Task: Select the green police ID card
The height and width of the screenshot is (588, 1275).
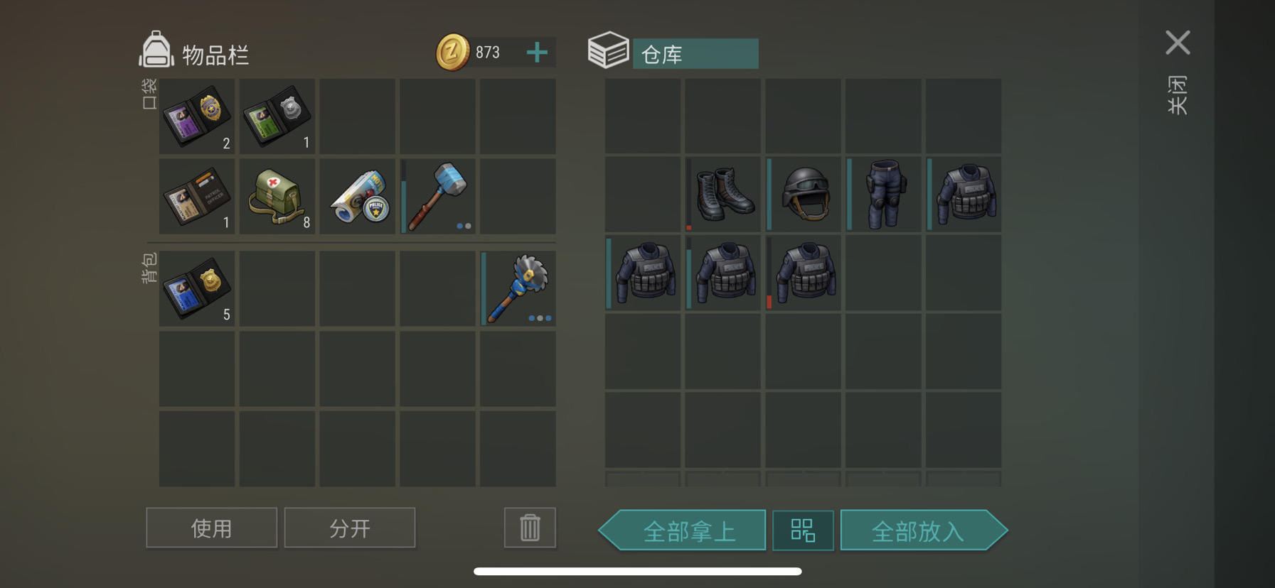Action: click(277, 116)
